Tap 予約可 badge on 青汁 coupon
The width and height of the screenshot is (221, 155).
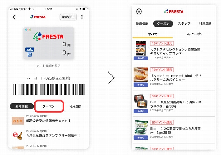(x=141, y=138)
